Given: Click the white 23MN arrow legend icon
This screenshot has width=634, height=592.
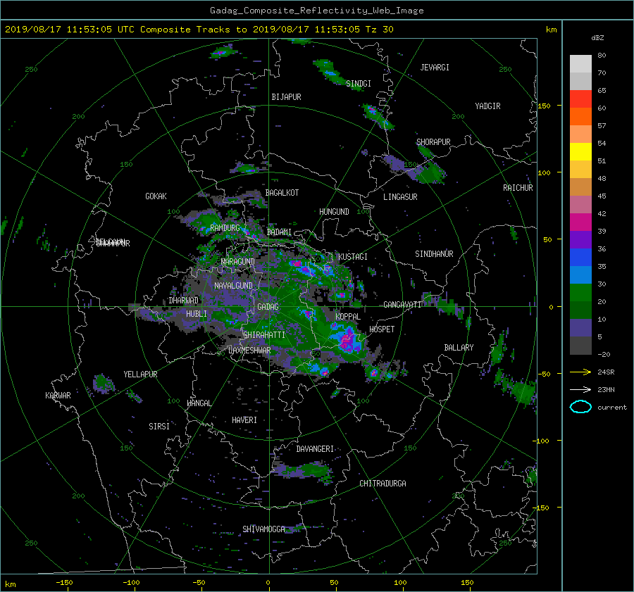Looking at the screenshot, I should coord(580,389).
